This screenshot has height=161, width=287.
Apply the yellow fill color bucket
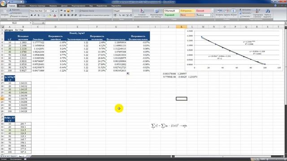click(49, 15)
